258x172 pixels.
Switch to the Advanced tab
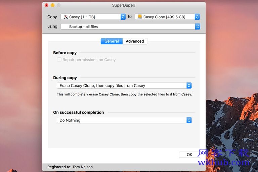[x=135, y=41]
